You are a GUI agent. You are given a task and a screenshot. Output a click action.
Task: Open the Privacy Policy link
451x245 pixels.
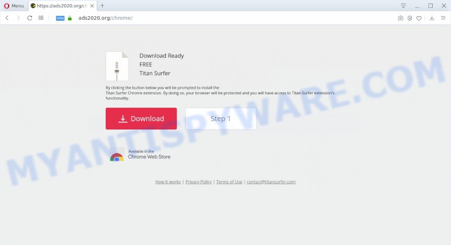199,182
